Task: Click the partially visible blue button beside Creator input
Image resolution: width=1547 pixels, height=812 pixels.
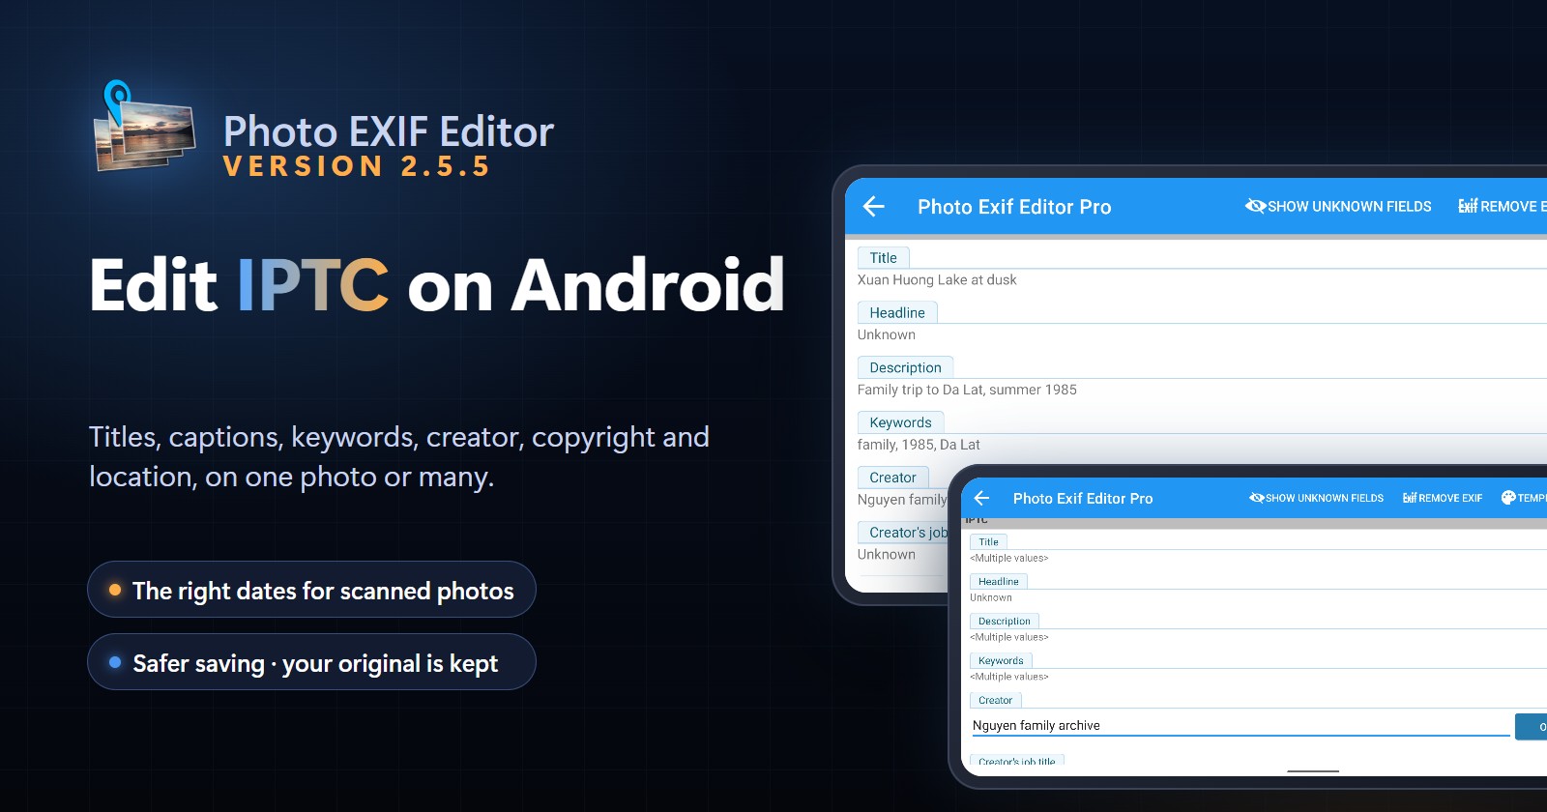Action: tap(1531, 727)
